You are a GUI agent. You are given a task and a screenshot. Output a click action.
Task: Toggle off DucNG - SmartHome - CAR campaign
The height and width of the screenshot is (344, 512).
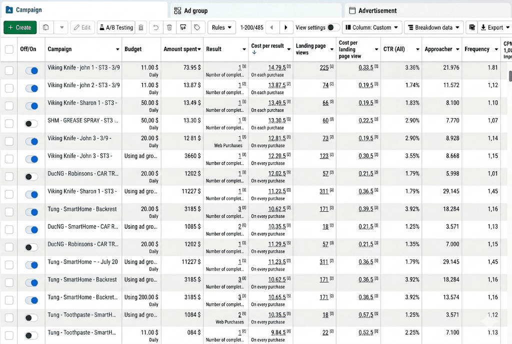point(31,229)
